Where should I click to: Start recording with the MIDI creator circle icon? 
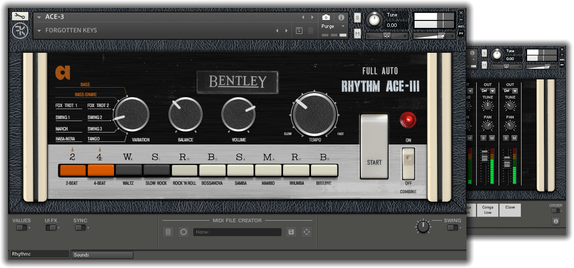(183, 232)
